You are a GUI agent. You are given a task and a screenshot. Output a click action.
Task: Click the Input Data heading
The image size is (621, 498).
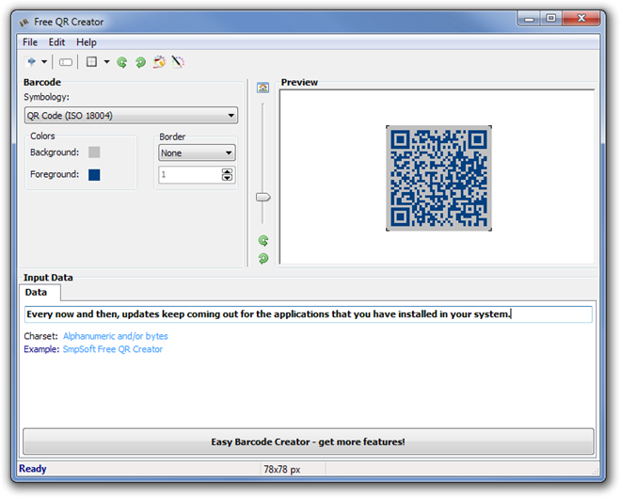(48, 278)
